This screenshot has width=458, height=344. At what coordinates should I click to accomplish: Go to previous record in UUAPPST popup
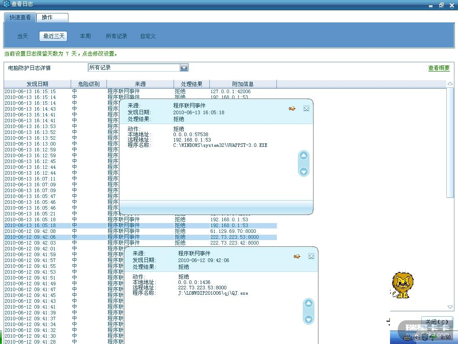point(304,155)
